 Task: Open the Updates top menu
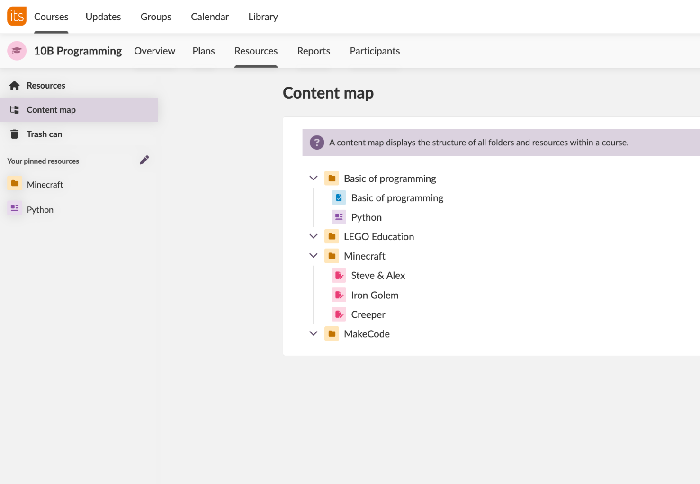click(103, 17)
